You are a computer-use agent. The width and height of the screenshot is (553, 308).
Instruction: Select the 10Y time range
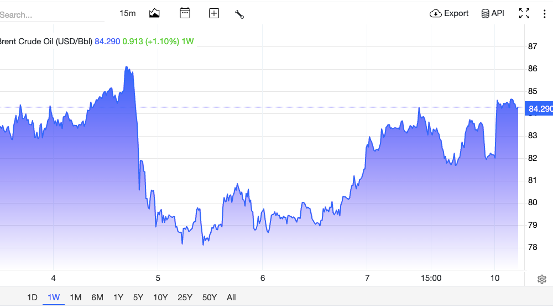[160, 297]
